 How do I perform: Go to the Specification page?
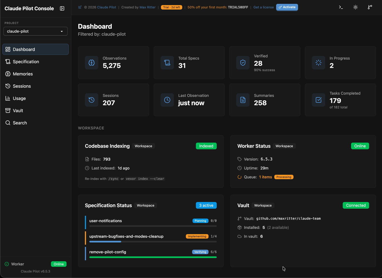[x=26, y=61]
